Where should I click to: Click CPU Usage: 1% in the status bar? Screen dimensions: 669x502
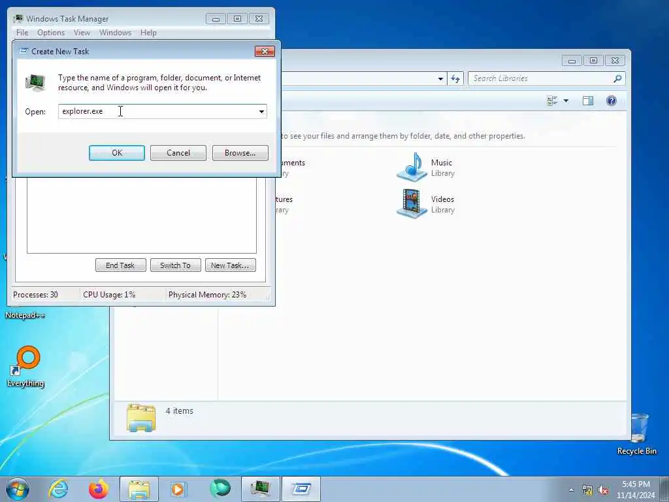109,295
